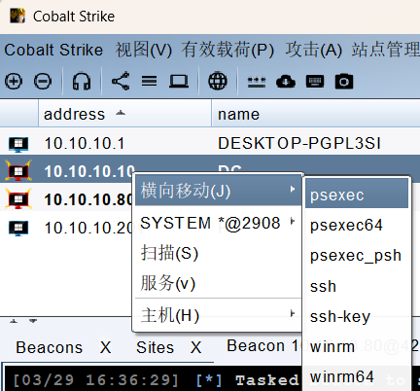Close the Sites tab
The width and height of the screenshot is (420, 391).
click(x=195, y=347)
